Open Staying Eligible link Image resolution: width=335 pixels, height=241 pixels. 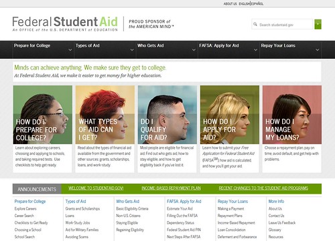tap(127, 223)
